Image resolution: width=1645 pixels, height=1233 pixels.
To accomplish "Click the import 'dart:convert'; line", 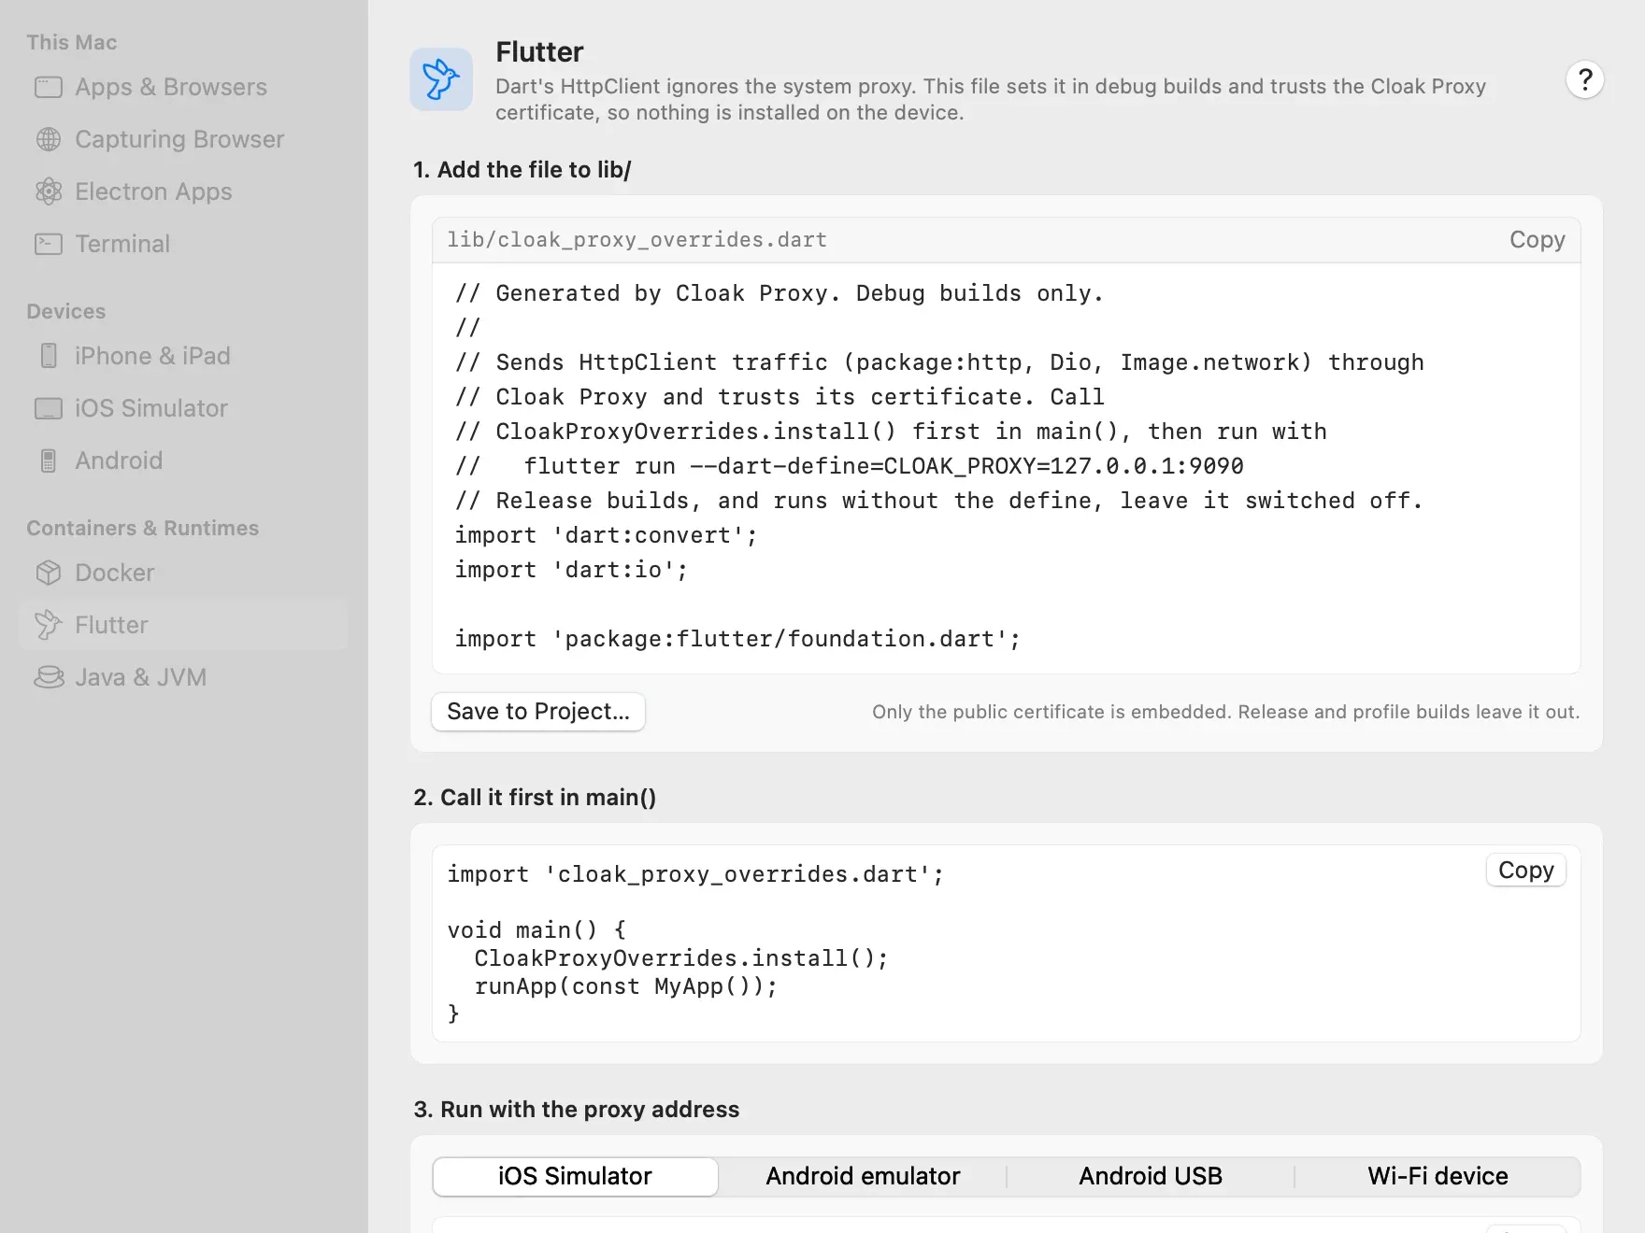I will click(607, 535).
